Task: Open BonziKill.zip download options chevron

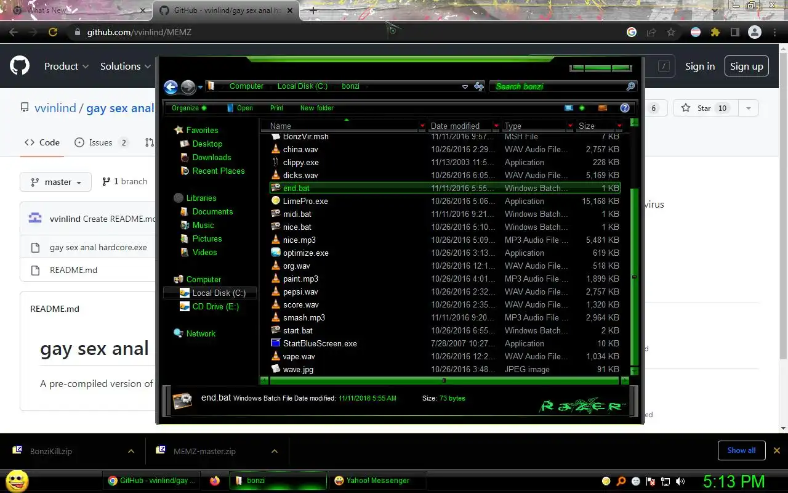Action: 131,451
